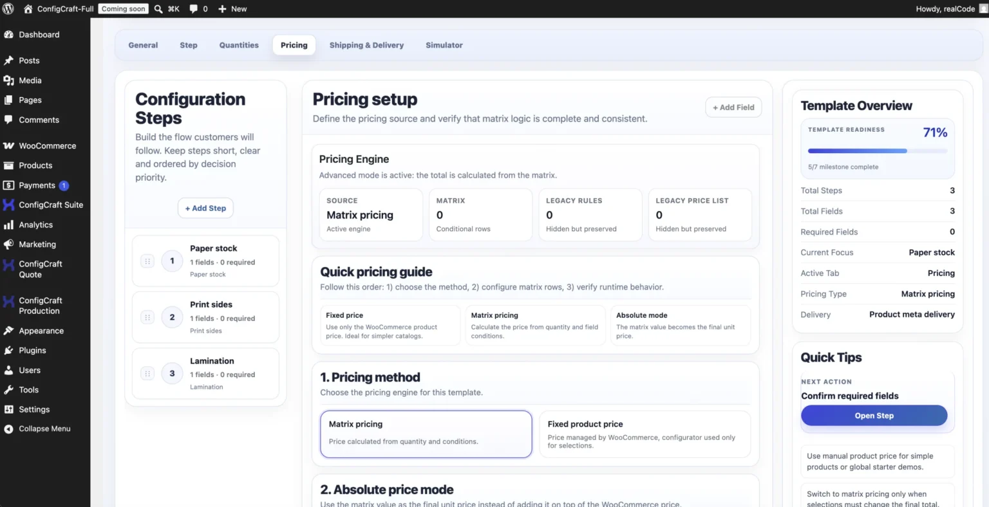Click the 71% template readiness value
The height and width of the screenshot is (507, 989).
(x=935, y=133)
